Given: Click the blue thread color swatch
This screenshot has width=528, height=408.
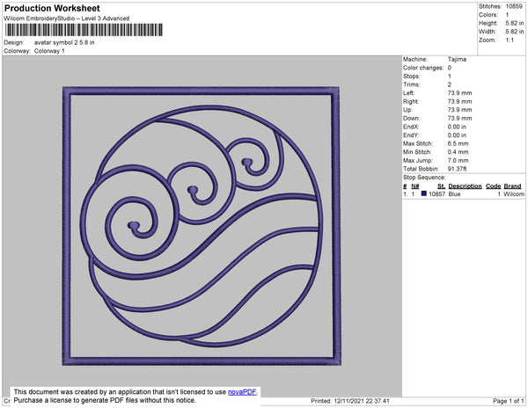Looking at the screenshot, I should tap(423, 193).
